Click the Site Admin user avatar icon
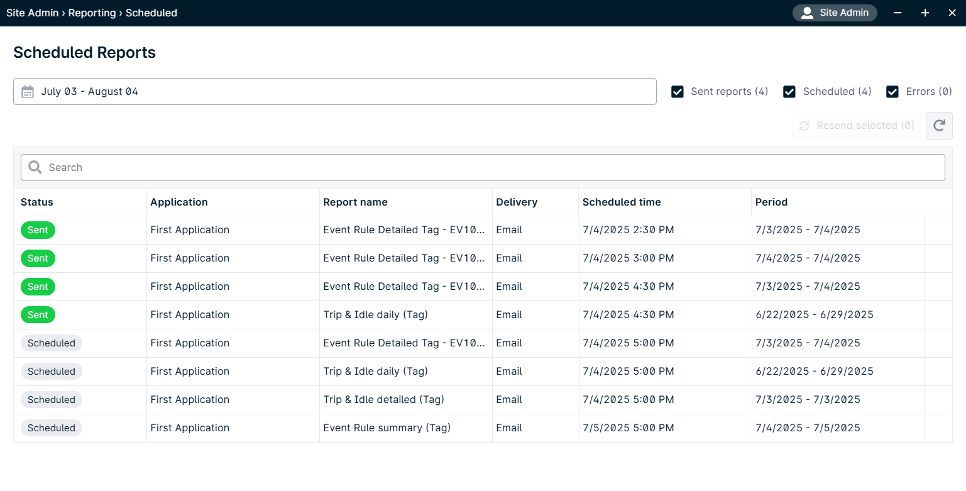This screenshot has width=966, height=491. [x=807, y=13]
